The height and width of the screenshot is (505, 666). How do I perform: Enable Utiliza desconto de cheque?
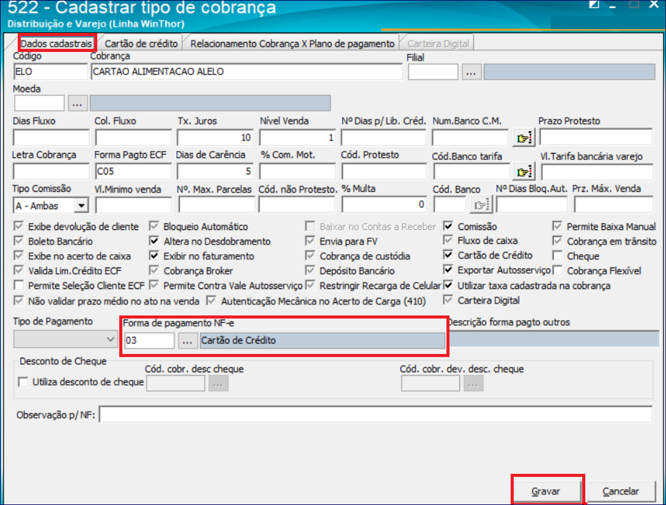(23, 382)
